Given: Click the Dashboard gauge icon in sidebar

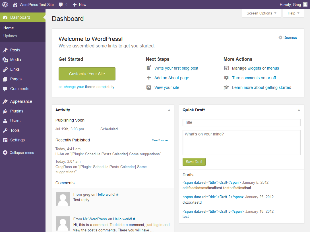Looking at the screenshot, I should pos(5,17).
